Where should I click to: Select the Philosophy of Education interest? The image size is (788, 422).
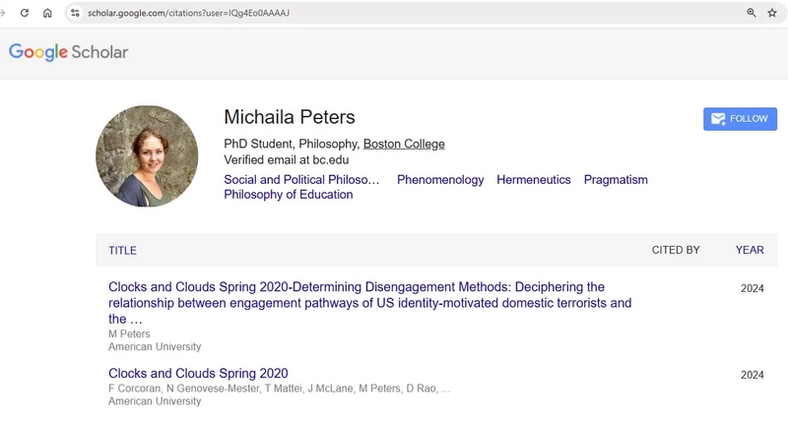(289, 195)
